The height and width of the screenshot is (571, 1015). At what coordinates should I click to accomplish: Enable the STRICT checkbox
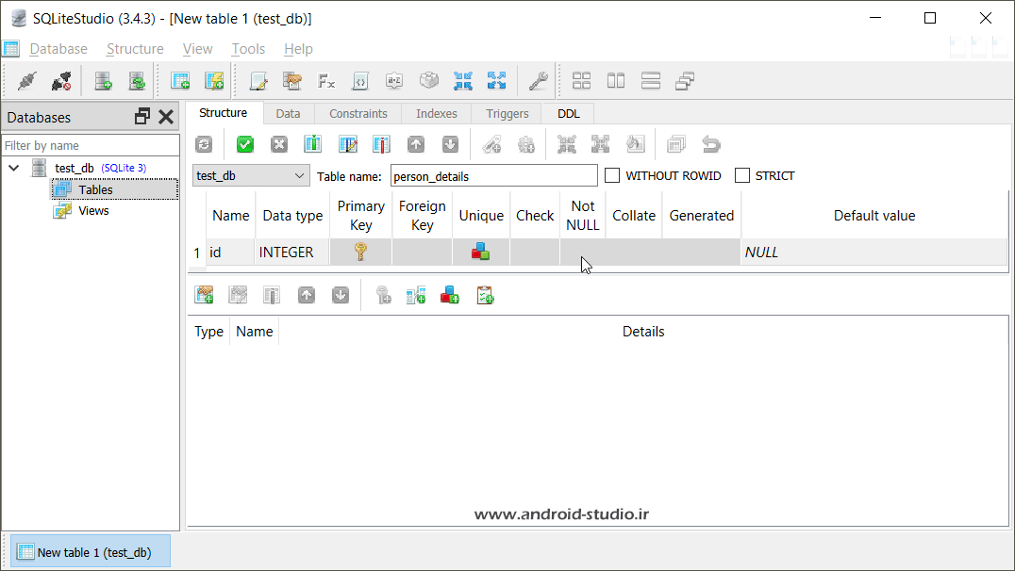742,175
